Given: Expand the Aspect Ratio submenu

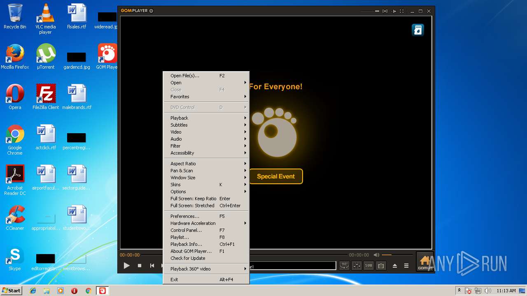Looking at the screenshot, I should [206, 164].
